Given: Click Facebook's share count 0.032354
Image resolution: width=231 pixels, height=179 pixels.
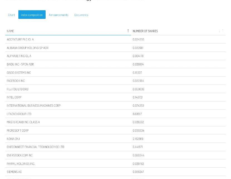Looking at the screenshot, I should (x=138, y=81).
